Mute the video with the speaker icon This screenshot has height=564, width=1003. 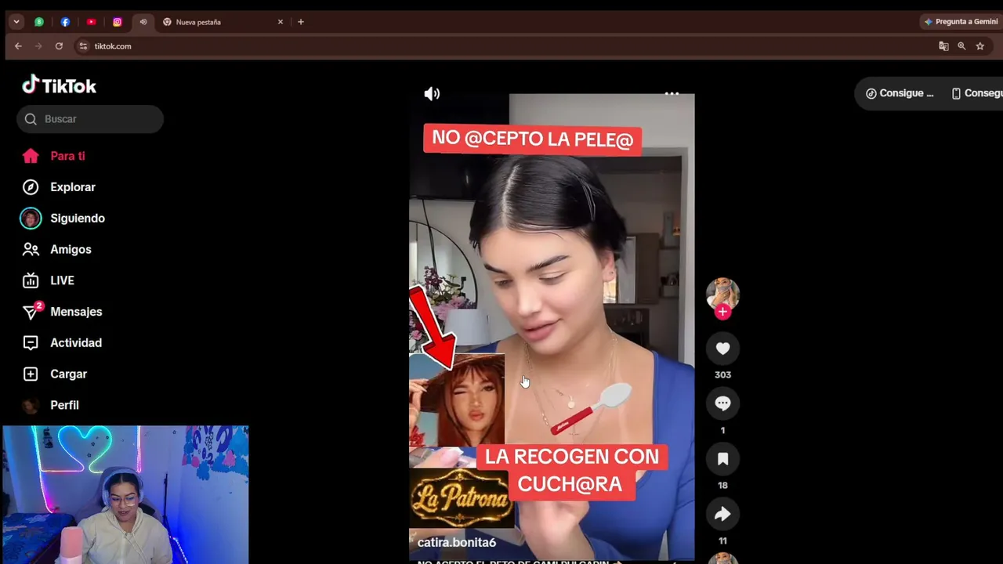[x=432, y=94]
